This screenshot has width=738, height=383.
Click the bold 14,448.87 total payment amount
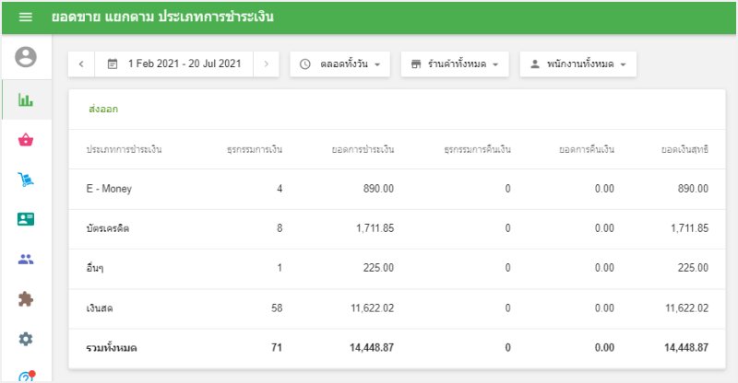[x=372, y=348]
